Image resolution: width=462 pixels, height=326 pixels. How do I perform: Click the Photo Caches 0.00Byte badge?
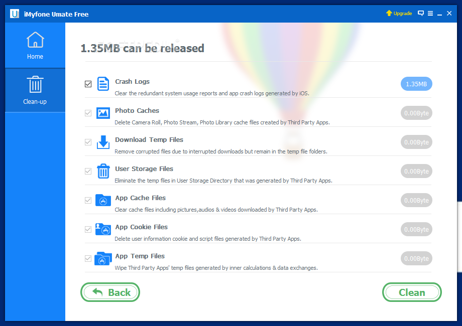(416, 113)
